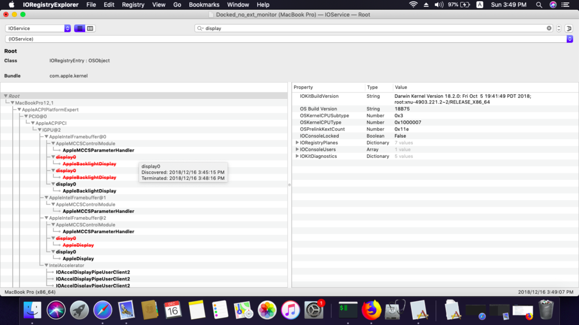Expand the IOConsoleUsers array row
Screen dimensions: 579x325
(x=298, y=150)
